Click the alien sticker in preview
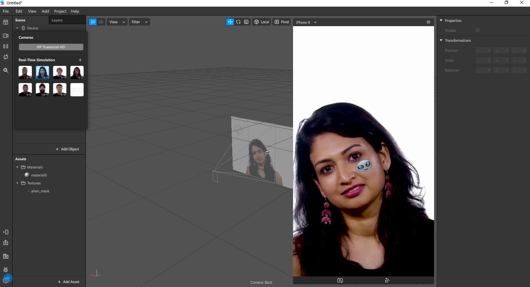Viewport: 530px width, 287px height. 364,166
